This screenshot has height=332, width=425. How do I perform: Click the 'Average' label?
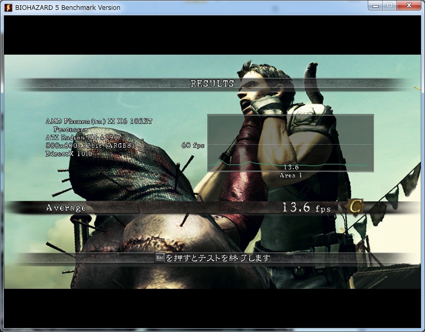pos(66,208)
